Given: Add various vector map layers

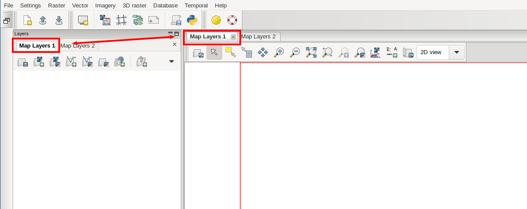Looking at the screenshot, I should [87, 62].
